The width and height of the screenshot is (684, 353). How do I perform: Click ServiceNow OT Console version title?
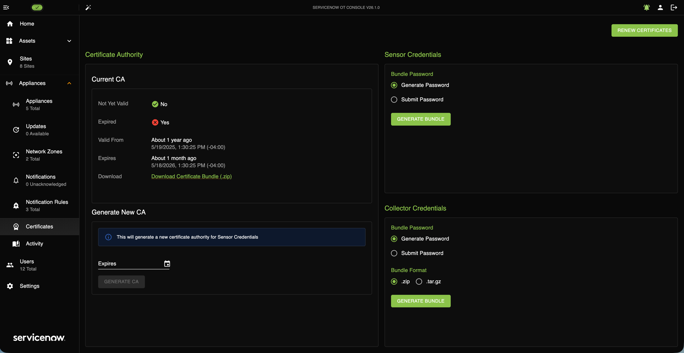[346, 7]
